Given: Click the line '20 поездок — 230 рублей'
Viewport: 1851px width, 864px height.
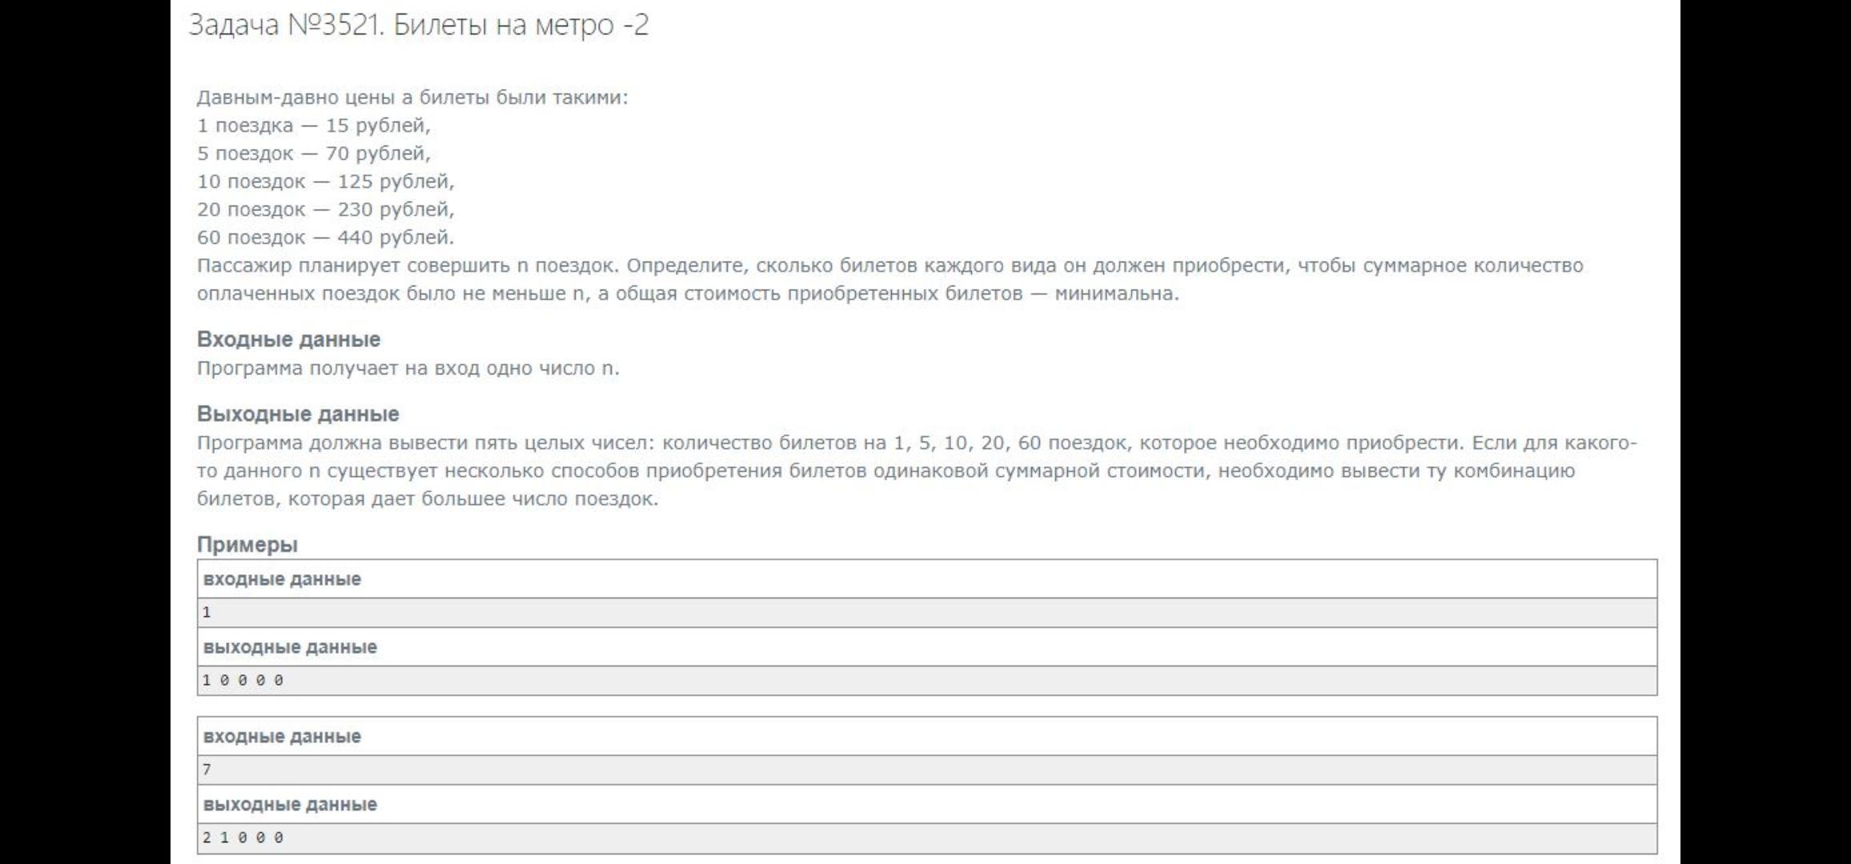Looking at the screenshot, I should coord(326,210).
